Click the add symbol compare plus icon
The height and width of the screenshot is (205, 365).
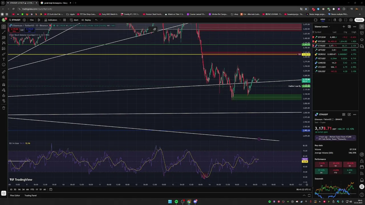click(x=24, y=20)
